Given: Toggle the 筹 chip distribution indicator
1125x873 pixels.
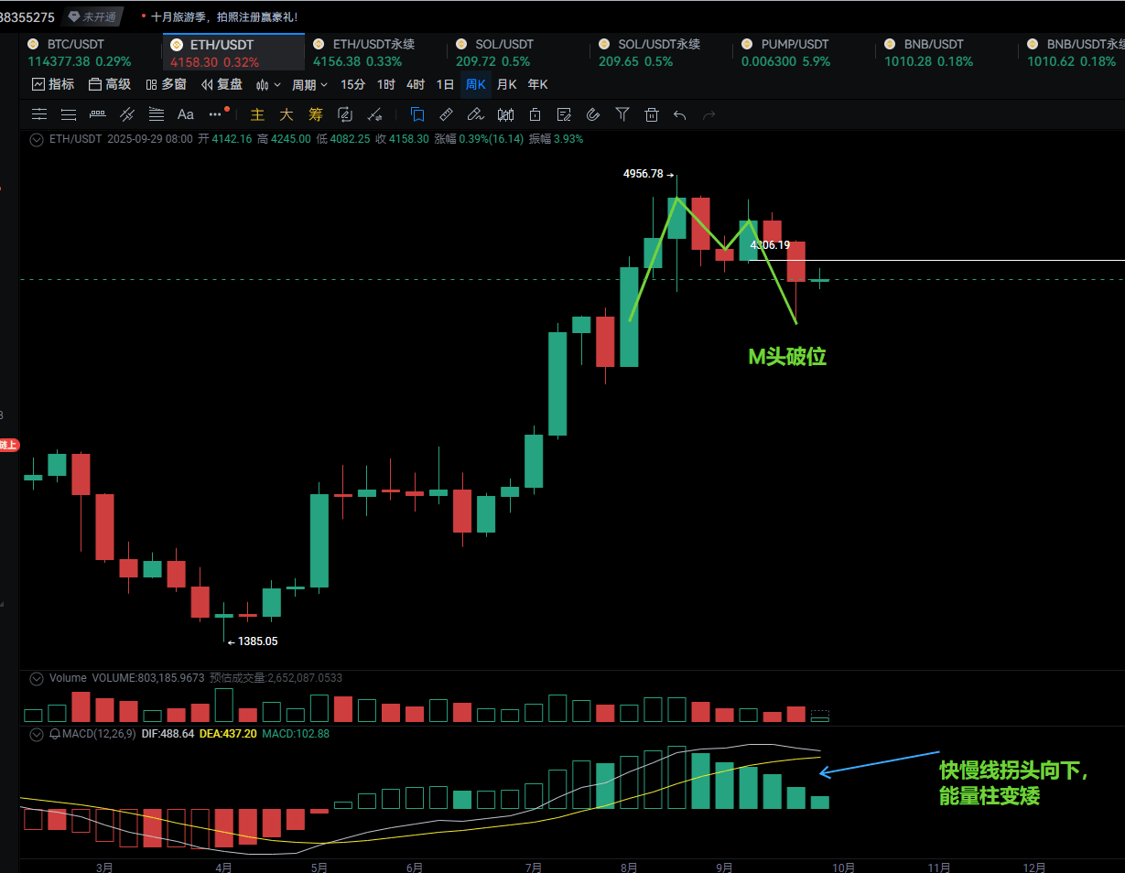Looking at the screenshot, I should [x=316, y=114].
